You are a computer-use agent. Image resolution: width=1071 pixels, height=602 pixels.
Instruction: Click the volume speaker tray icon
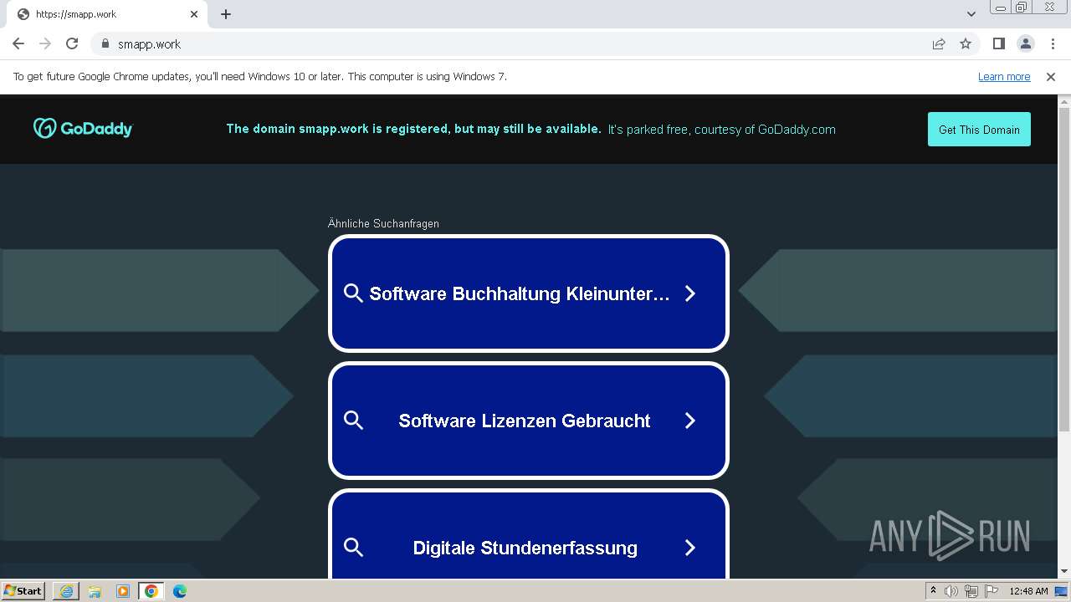951,591
